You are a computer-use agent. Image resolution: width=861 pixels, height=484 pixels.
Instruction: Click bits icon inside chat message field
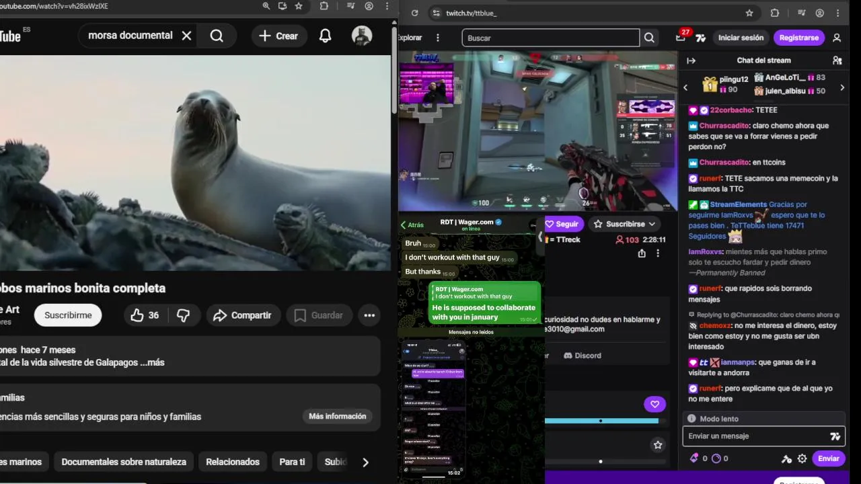pyautogui.click(x=835, y=436)
